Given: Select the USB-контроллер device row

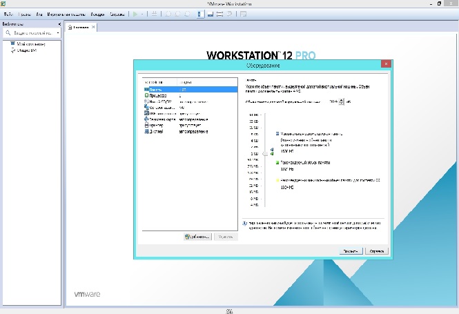Looking at the screenshot, I should point(190,114).
